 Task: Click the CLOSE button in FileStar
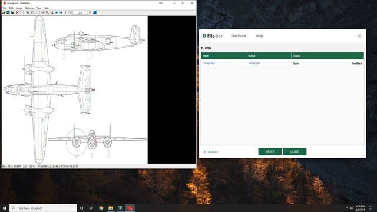(295, 152)
